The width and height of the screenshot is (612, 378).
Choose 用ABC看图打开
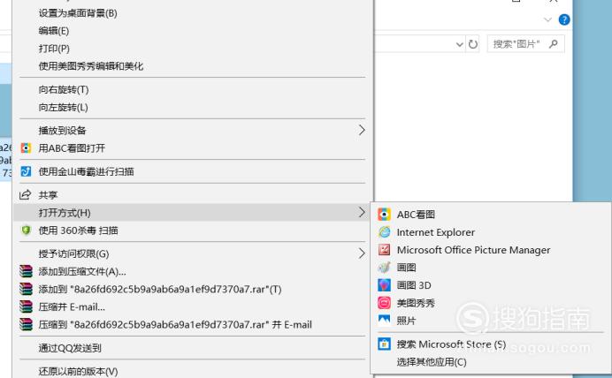click(72, 148)
